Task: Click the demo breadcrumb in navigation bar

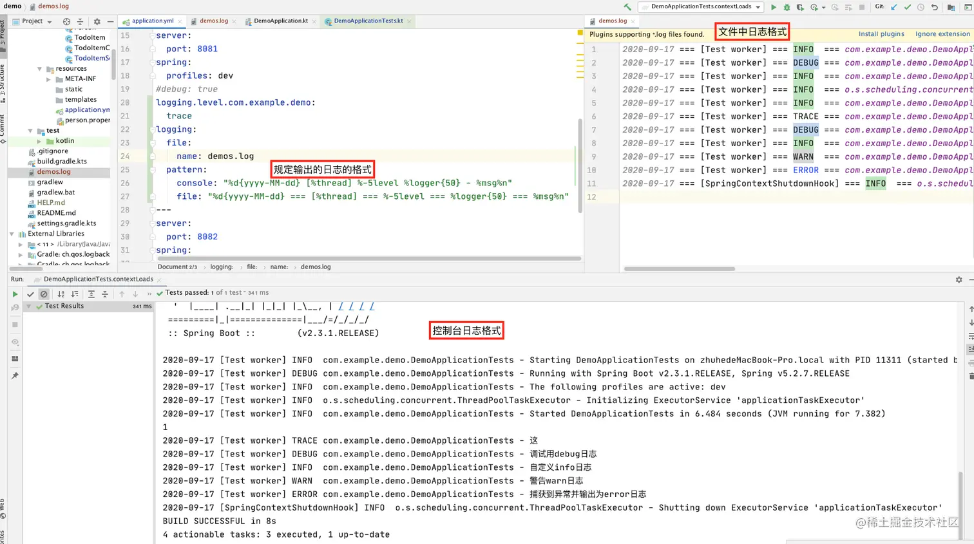Action: [12, 6]
